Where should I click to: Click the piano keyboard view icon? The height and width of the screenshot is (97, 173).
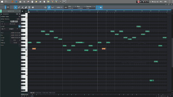[22, 11]
